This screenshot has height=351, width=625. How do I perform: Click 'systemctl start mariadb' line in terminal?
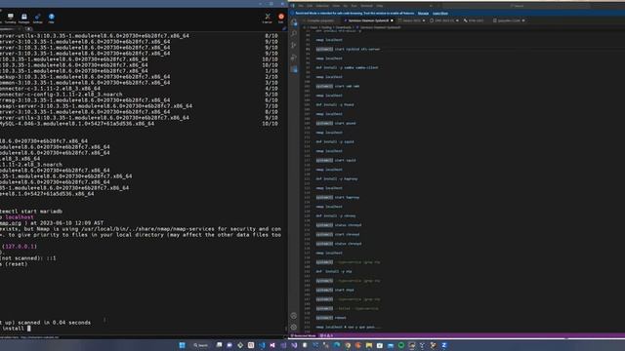[31, 212]
